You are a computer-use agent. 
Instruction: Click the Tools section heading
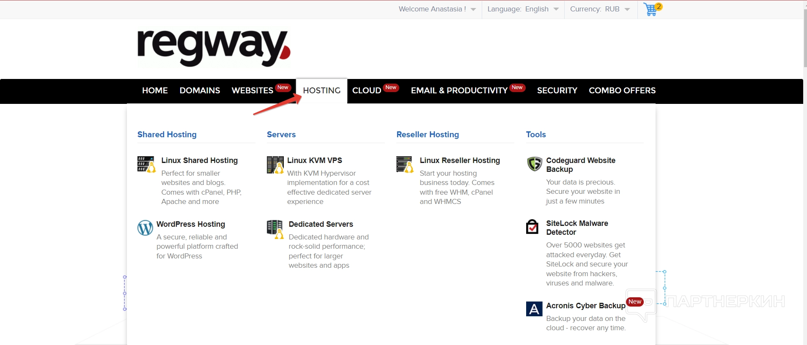pos(536,134)
